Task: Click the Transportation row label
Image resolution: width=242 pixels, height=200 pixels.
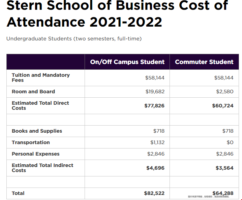Action: click(31, 142)
